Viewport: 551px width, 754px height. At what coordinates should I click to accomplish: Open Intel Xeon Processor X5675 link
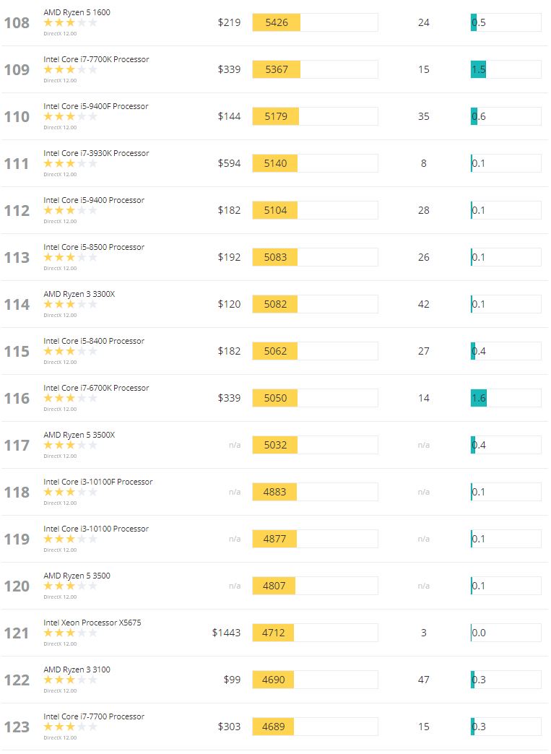coord(92,623)
